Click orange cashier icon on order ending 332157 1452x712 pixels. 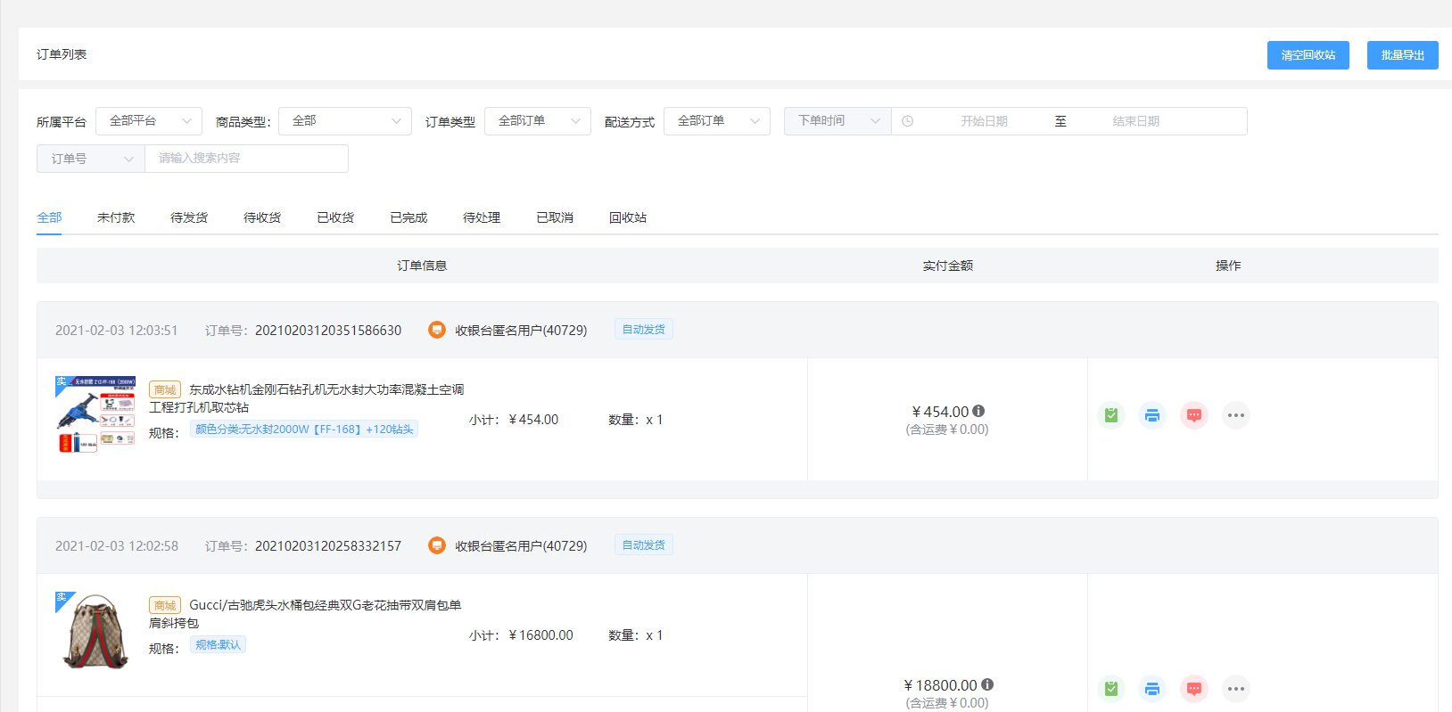[437, 545]
